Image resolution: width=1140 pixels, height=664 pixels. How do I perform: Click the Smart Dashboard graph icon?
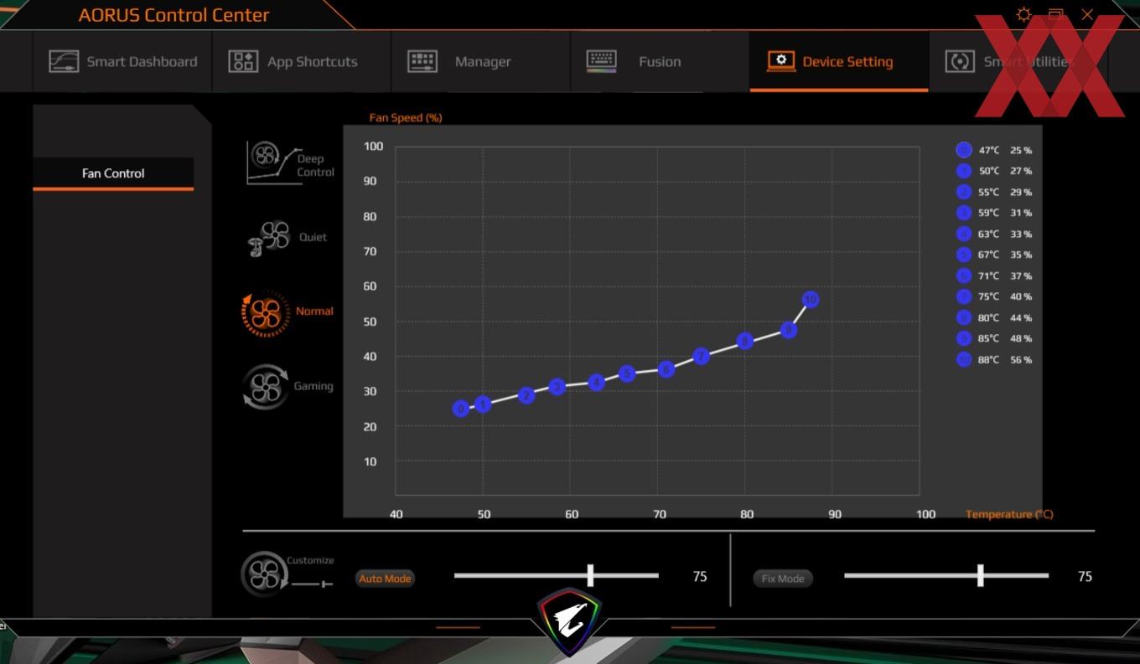(x=64, y=61)
